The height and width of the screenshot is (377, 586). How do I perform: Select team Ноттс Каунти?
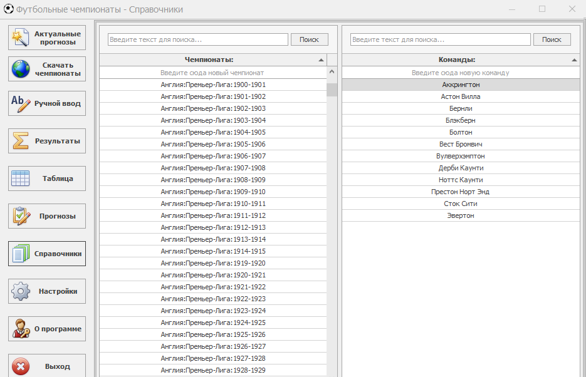[x=461, y=180]
